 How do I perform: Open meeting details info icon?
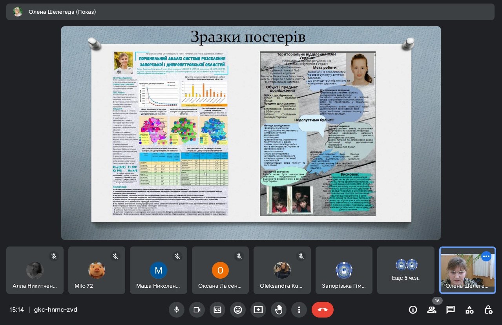(413, 310)
